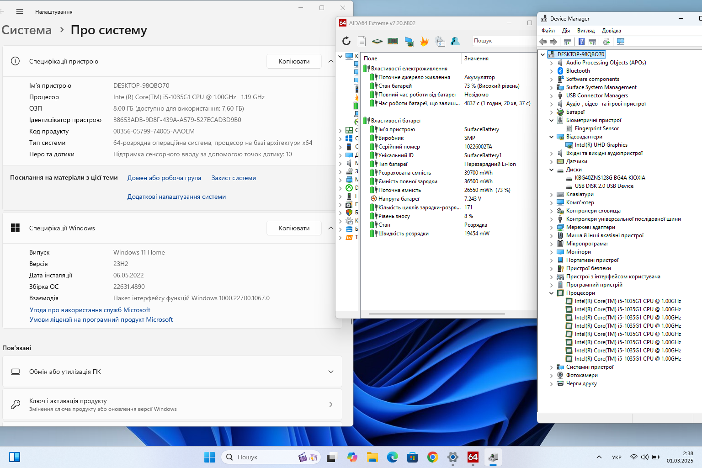Click the monitor scan icon in Device Manager toolbar

coord(620,42)
